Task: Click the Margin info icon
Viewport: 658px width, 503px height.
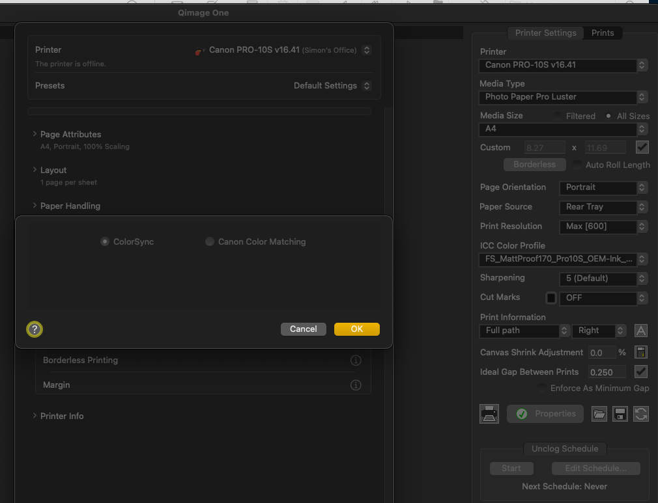Action: click(356, 385)
